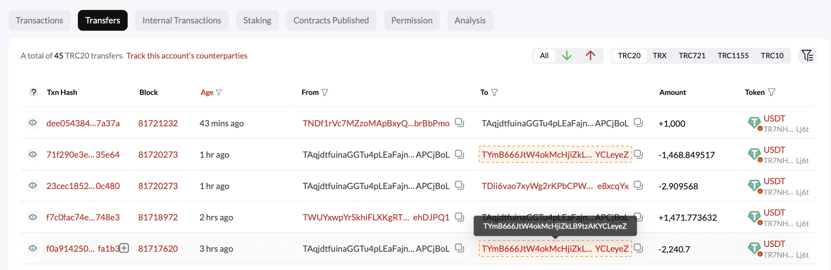The height and width of the screenshot is (270, 831).
Task: Open block 81721232
Action: [x=158, y=123]
